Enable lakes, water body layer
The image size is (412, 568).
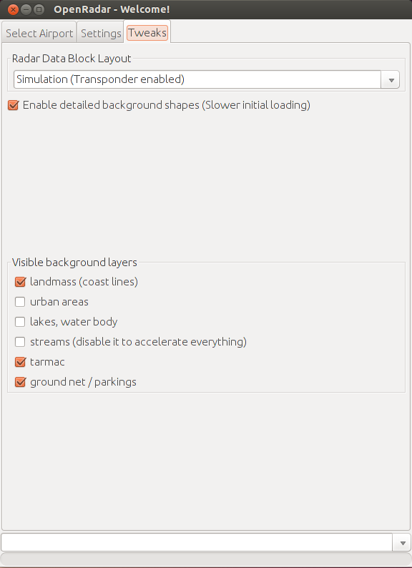click(x=20, y=322)
